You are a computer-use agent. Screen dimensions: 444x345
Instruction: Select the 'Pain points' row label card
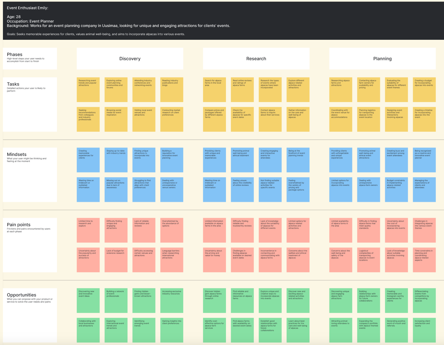click(x=30, y=245)
